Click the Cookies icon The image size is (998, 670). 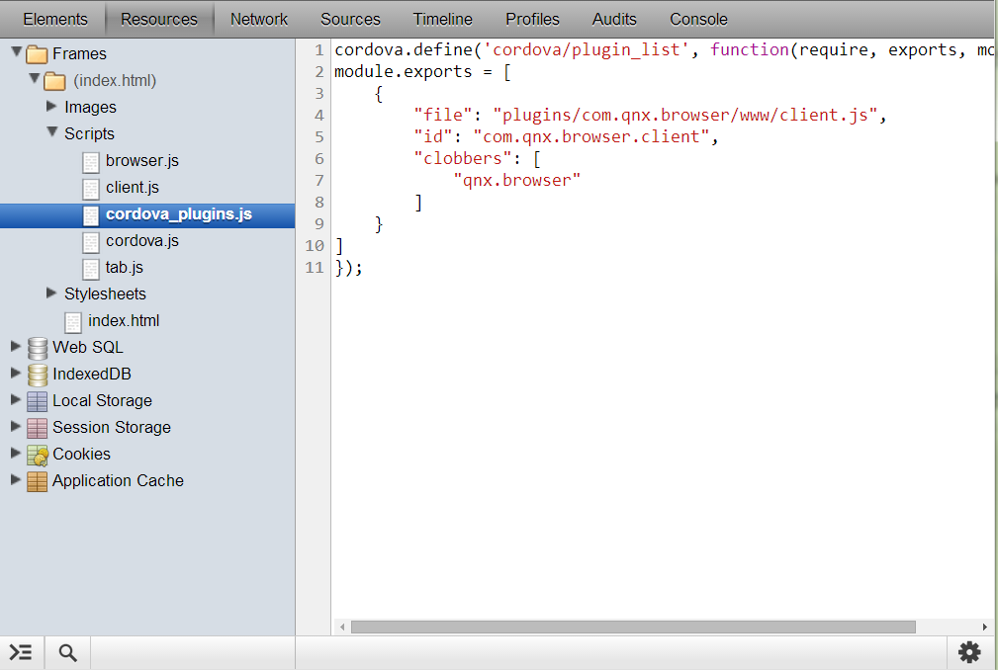point(38,455)
